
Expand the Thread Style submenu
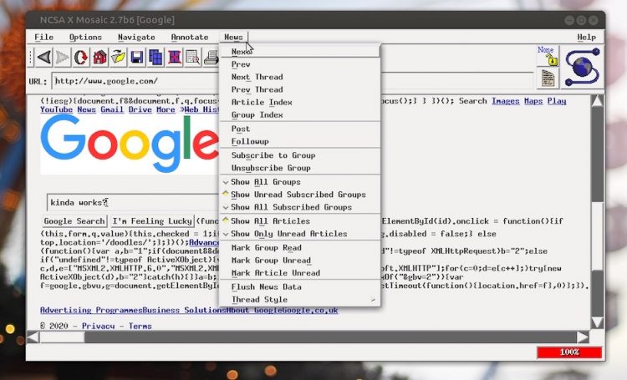click(x=299, y=299)
